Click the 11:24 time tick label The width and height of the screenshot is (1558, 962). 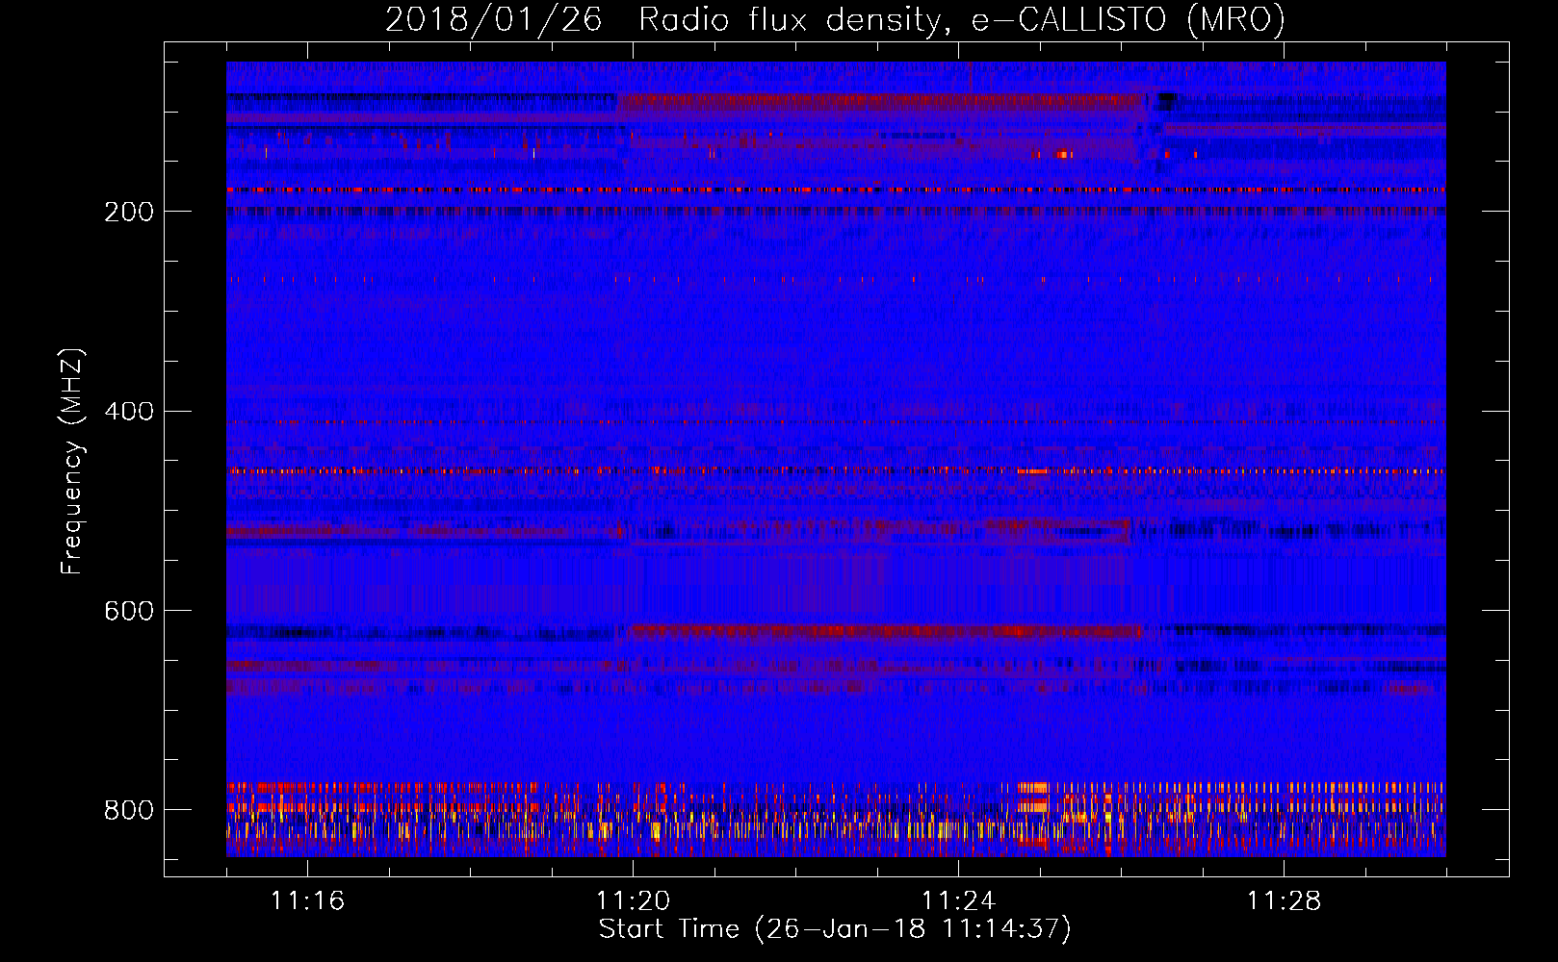(958, 900)
